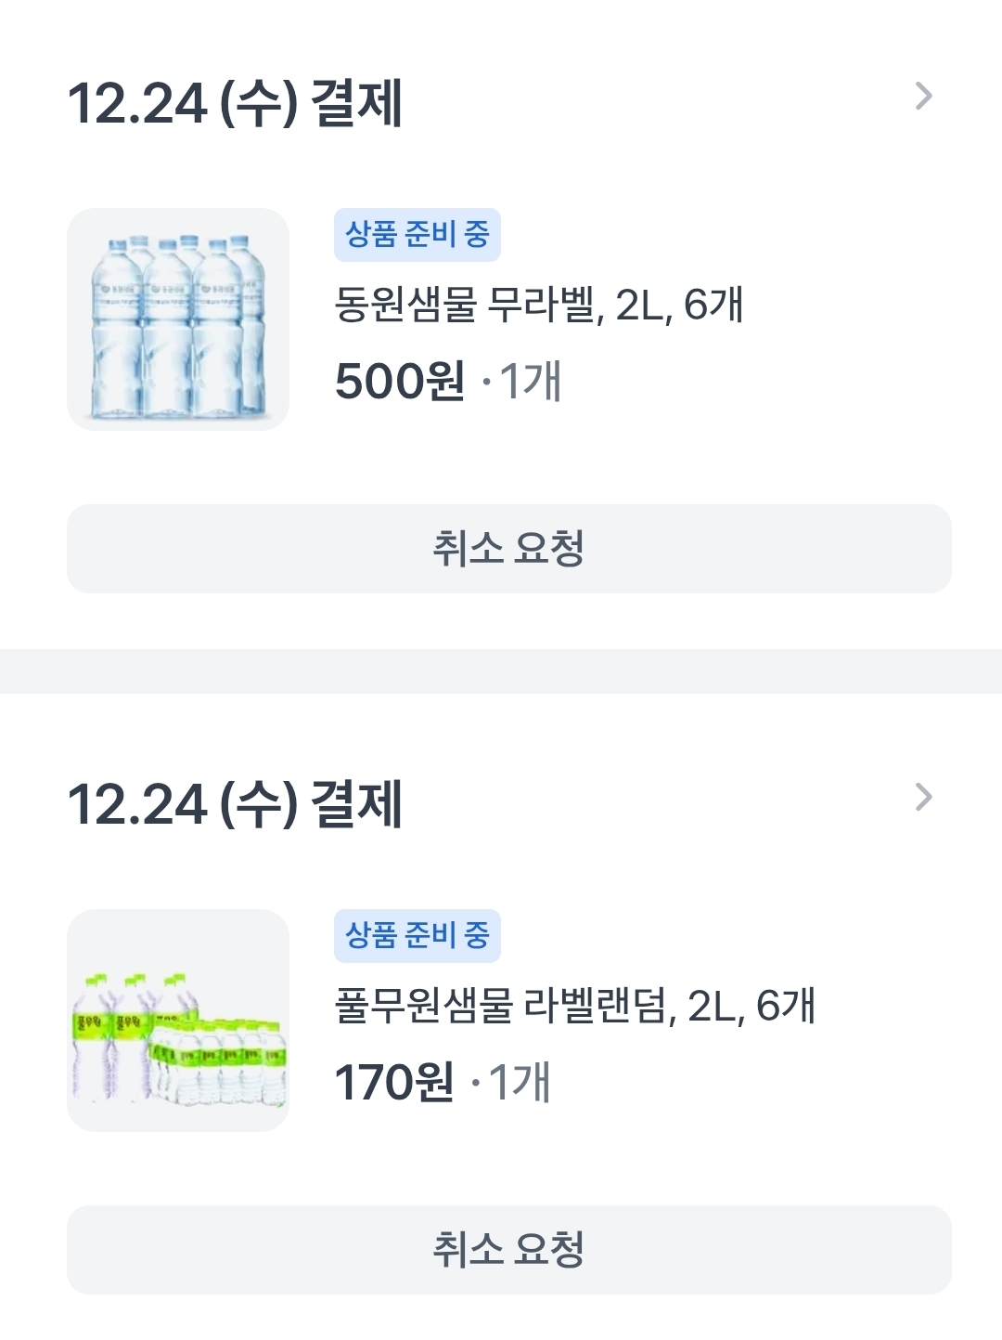Tap 동원샘물 water bottles product image
1002x1340 pixels.
point(178,319)
